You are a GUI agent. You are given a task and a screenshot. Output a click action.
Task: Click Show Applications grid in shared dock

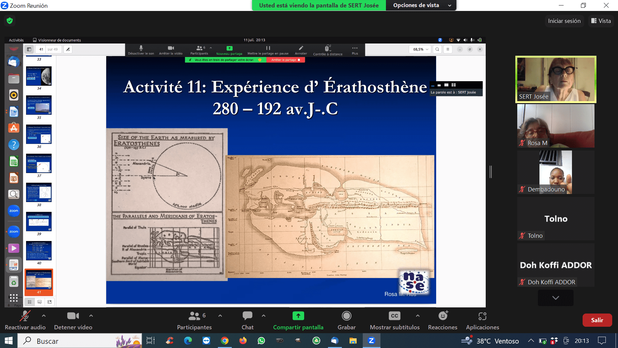click(x=14, y=298)
